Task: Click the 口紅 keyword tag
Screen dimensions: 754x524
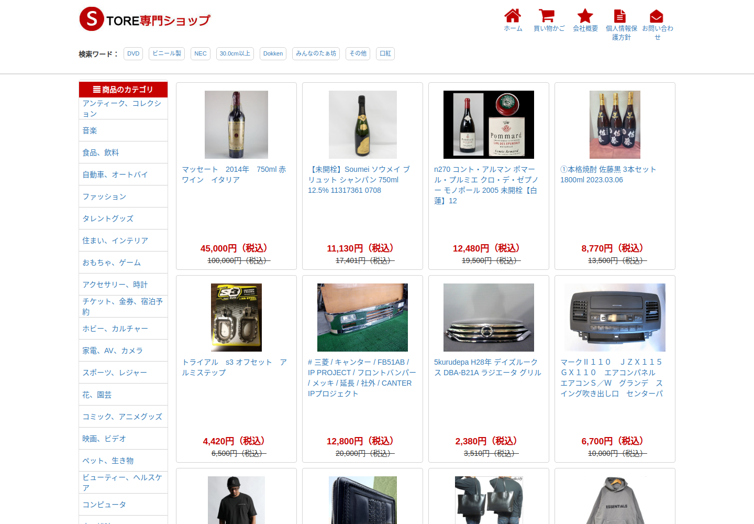Action: 385,53
